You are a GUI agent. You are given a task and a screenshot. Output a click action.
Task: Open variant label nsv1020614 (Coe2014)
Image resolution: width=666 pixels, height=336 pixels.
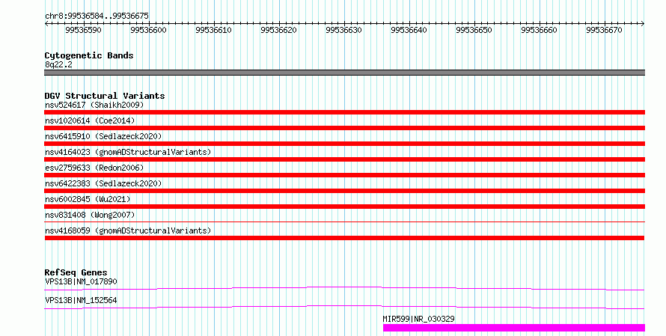click(90, 120)
